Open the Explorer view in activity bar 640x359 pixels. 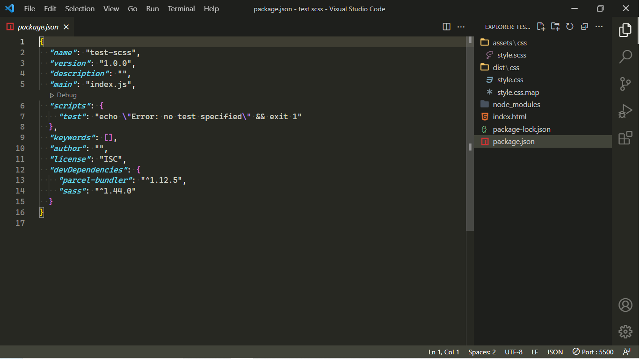tap(625, 30)
